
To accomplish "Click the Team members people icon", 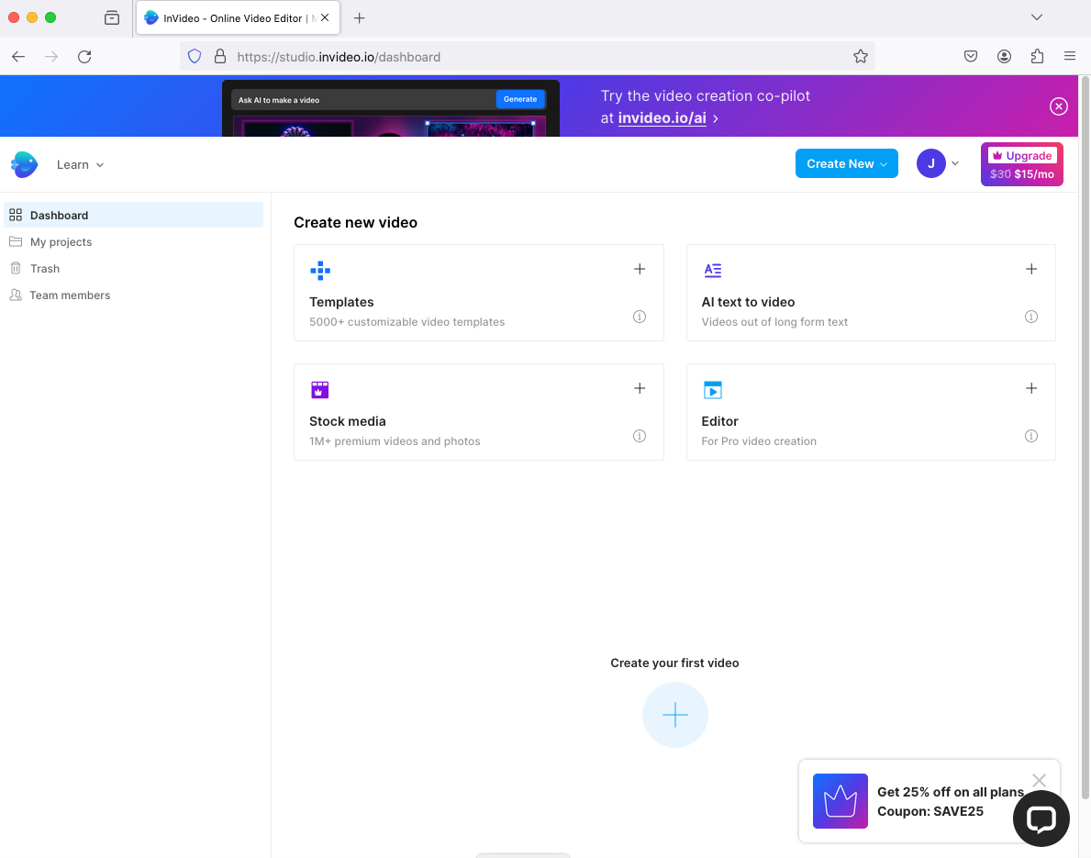I will [x=16, y=295].
